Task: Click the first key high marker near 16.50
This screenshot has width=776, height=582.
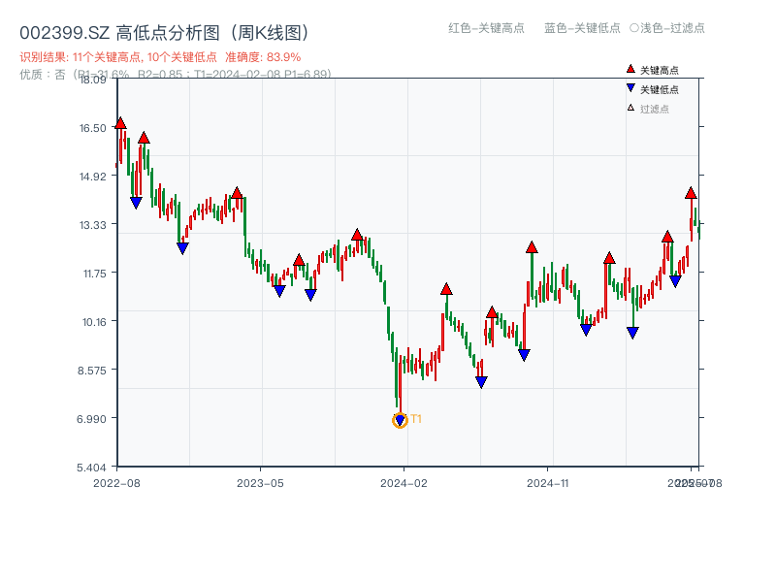Action: (x=120, y=123)
